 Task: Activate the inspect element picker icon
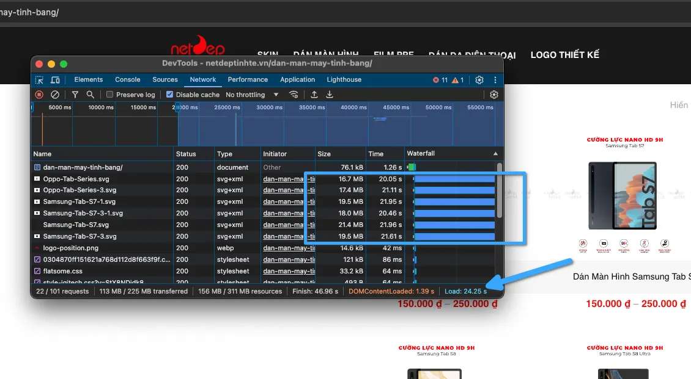tap(39, 80)
